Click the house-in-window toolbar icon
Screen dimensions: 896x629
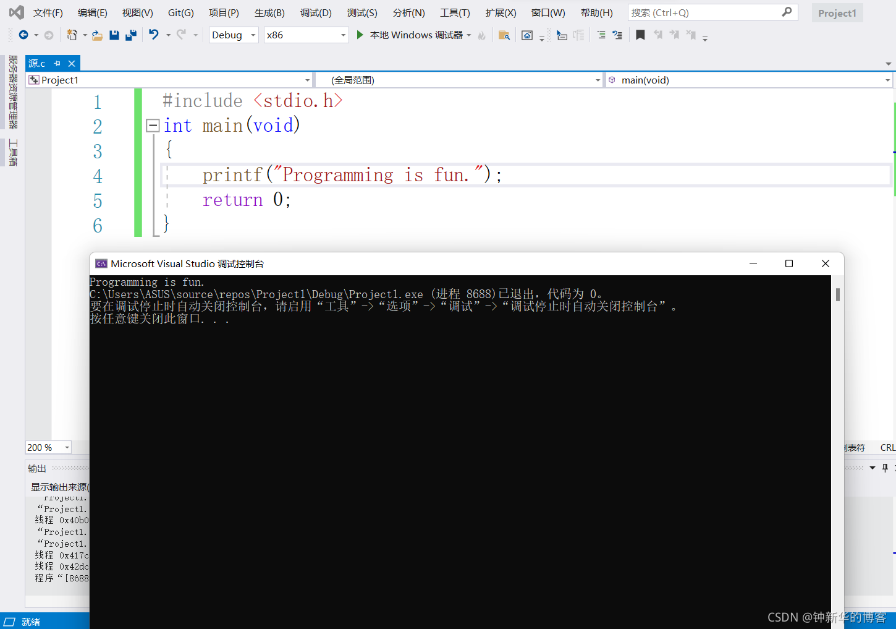pyautogui.click(x=527, y=35)
